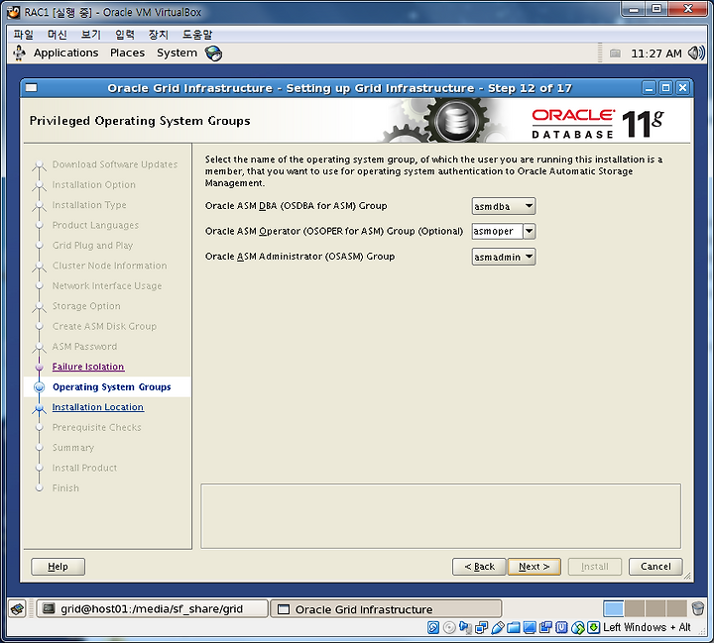Open the System menu
Image resolution: width=714 pixels, height=643 pixels.
[178, 54]
